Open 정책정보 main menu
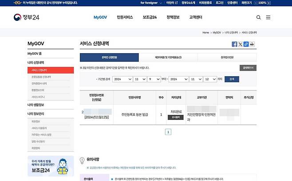The image size is (292, 181). click(x=173, y=17)
